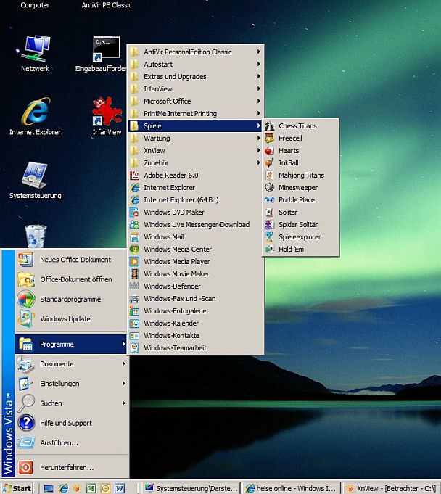441x494 pixels.
Task: Open Windows Media Center
Action: tap(195, 249)
